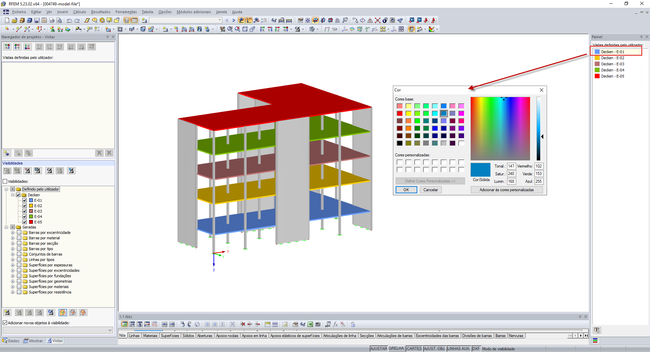650x352 pixels.
Task: Uncheck Adicionar novos objetos à visibilidade
Action: [5, 323]
